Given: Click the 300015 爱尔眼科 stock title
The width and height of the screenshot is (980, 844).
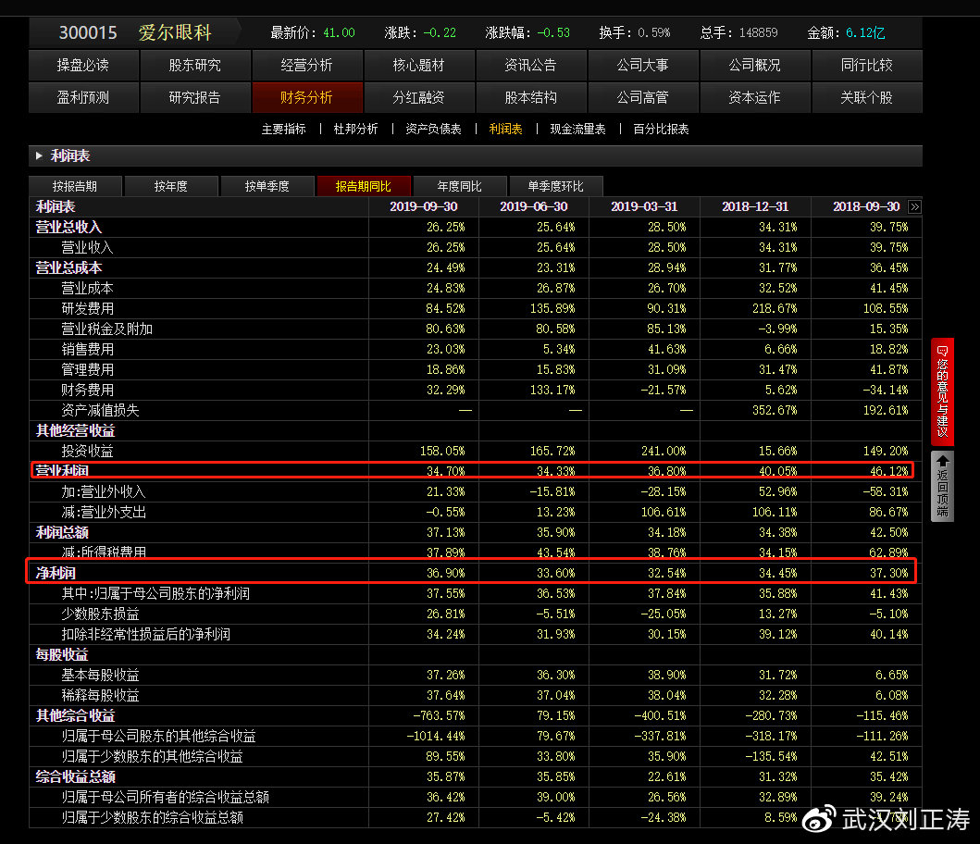Looking at the screenshot, I should 135,32.
